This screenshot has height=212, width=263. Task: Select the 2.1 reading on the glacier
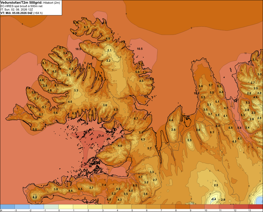pos(109,50)
